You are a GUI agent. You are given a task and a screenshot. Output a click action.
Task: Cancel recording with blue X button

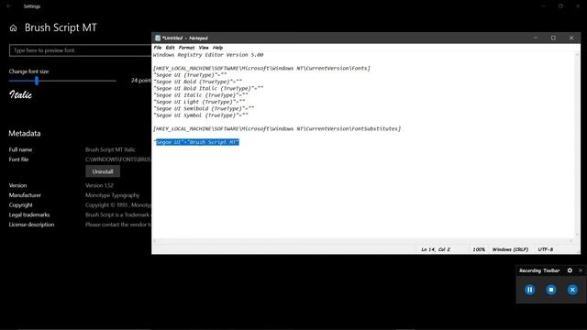tap(572, 290)
